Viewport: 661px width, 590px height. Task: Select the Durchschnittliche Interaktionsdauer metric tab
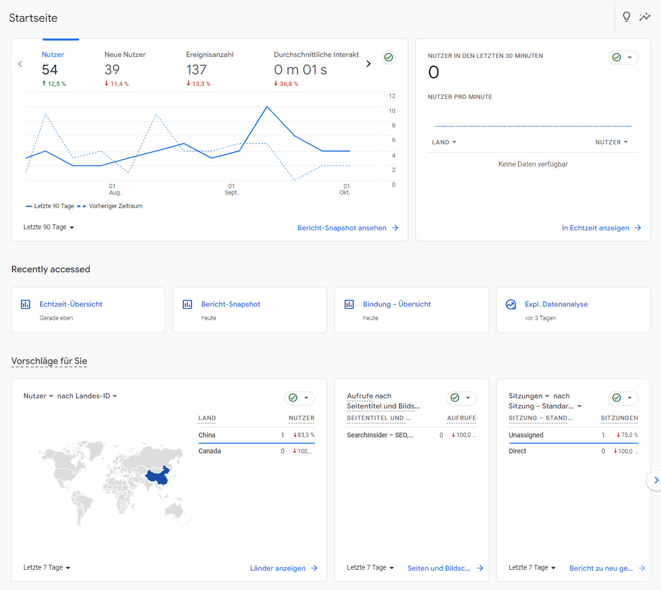(x=316, y=69)
